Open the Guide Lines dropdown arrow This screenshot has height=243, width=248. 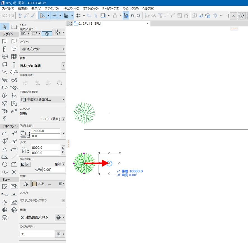point(48,15)
